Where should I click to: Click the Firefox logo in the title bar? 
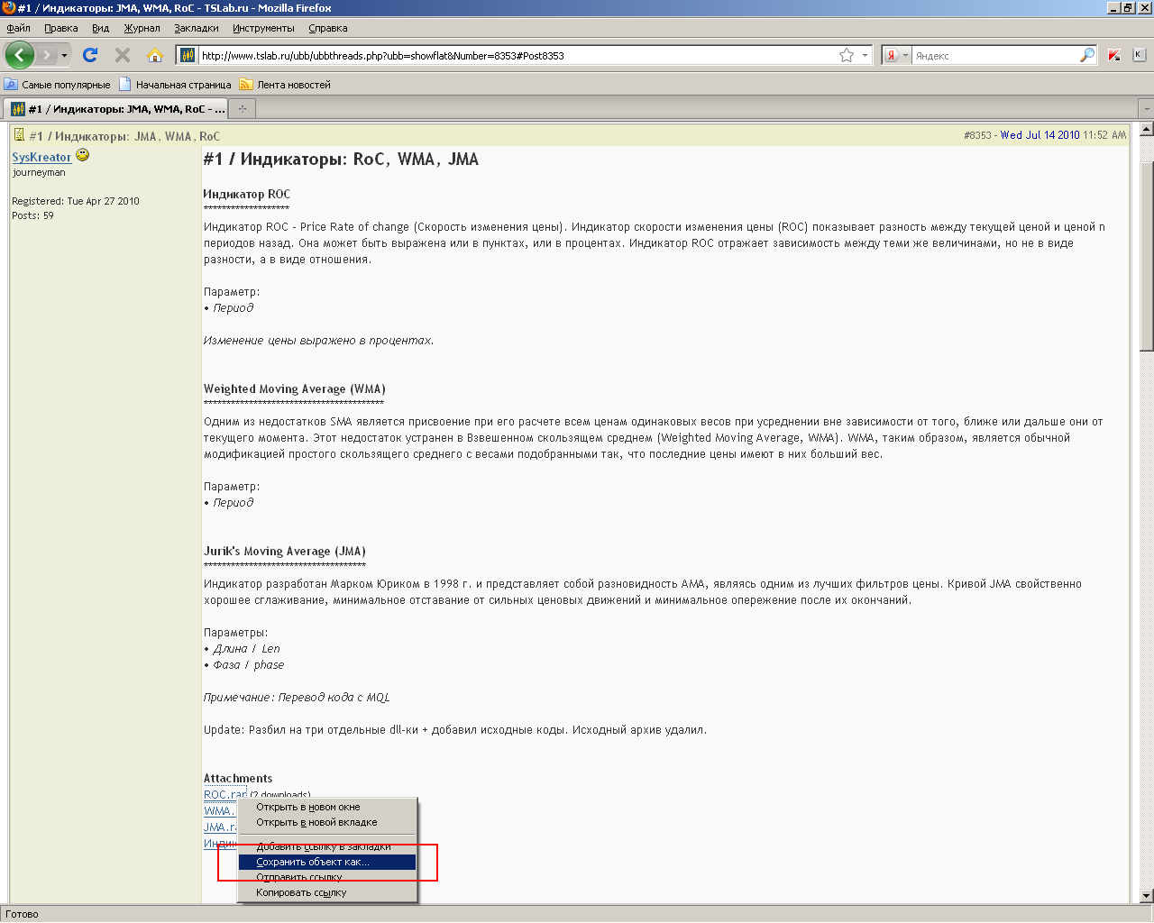8,8
